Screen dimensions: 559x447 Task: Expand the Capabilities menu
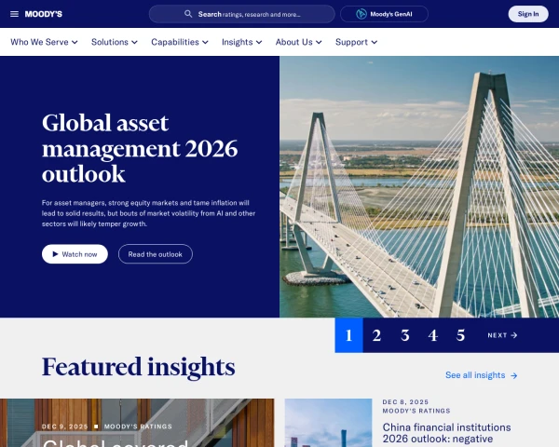pos(180,42)
